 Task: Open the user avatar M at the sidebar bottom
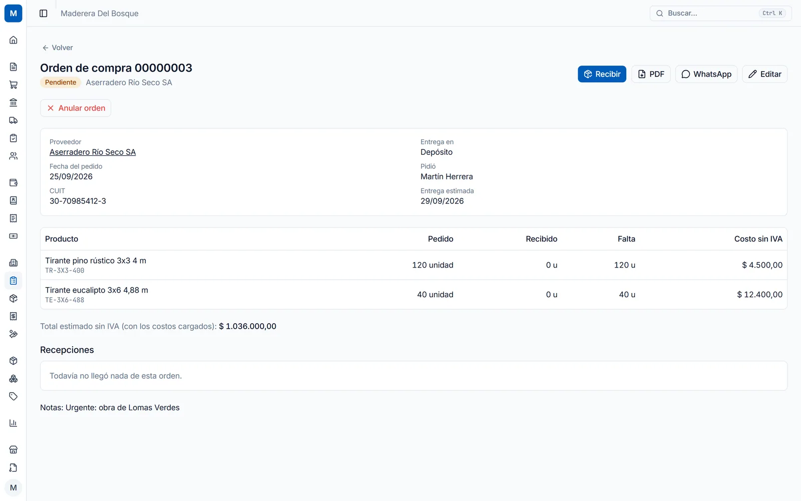14,487
